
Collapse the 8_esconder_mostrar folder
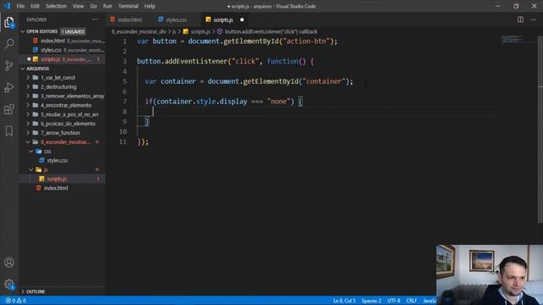[x=65, y=141]
